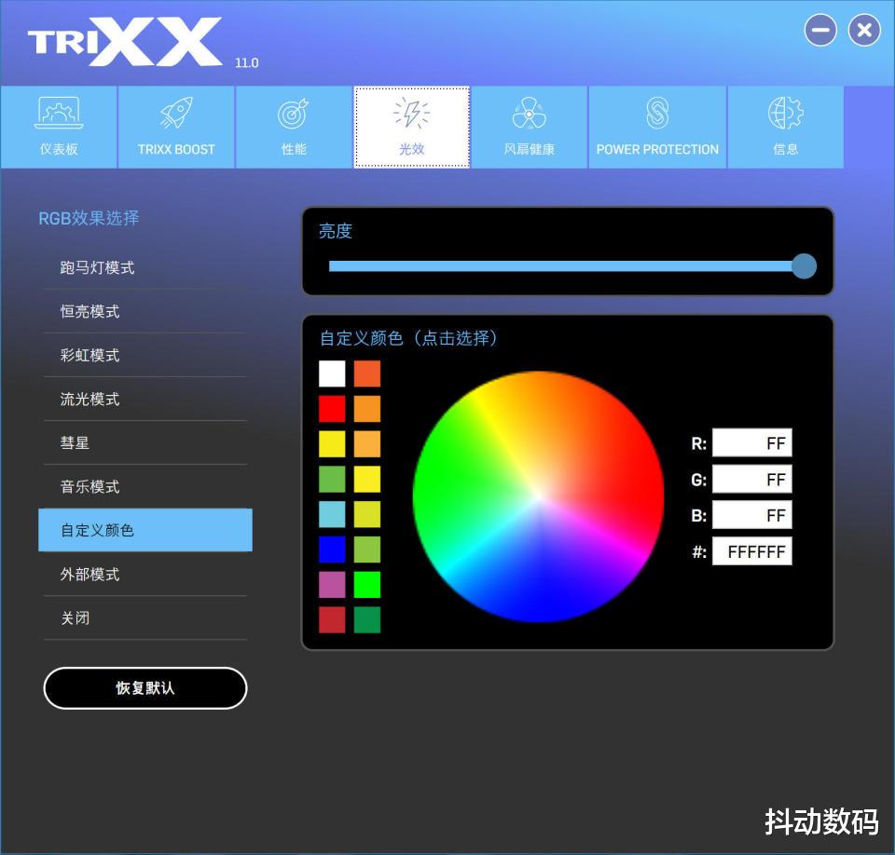Select 彗星 RGB effect
This screenshot has height=855, width=895.
pos(145,443)
